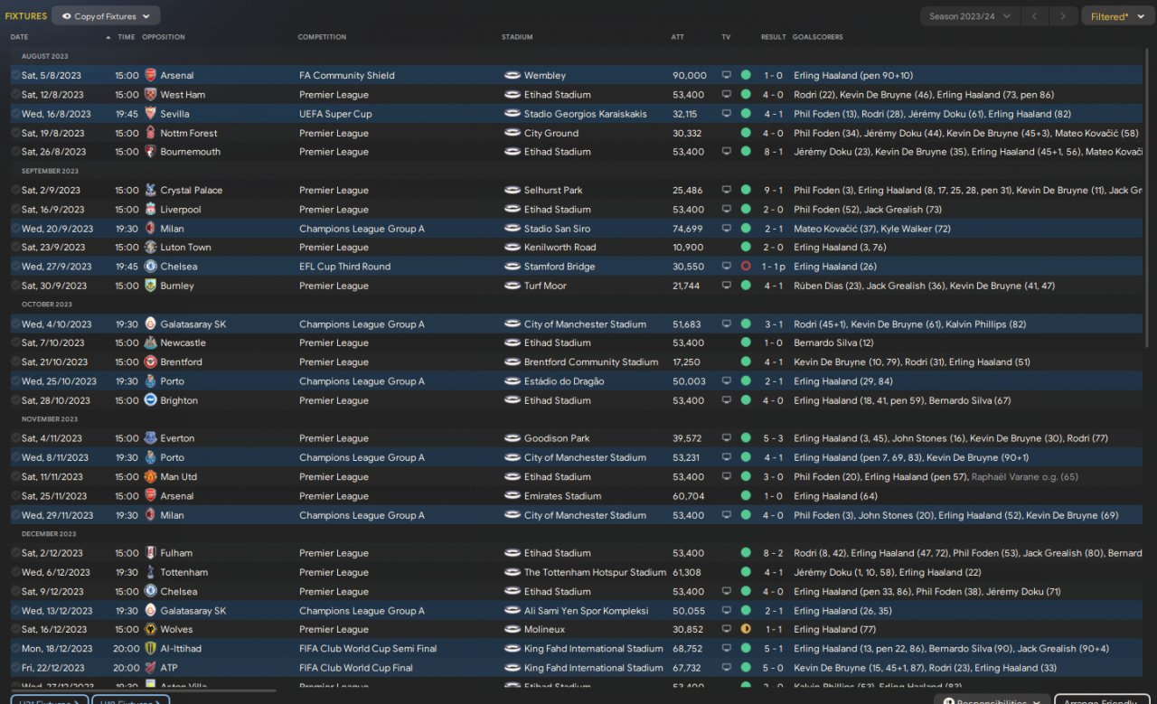Click the Fulham club badge
Viewport: 1157px width, 704px height.
coord(151,553)
